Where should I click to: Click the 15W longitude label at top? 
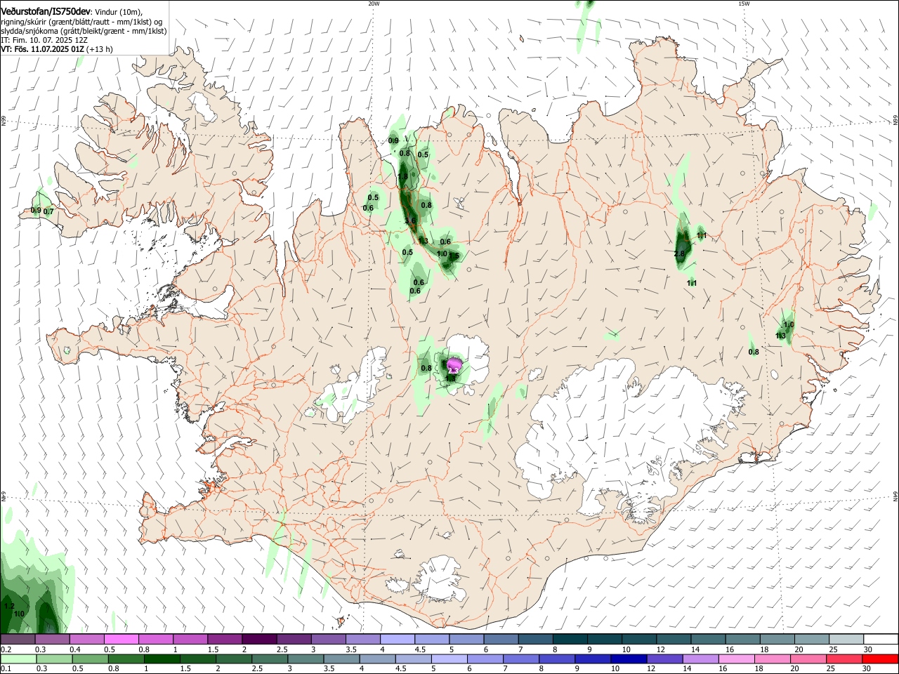tap(744, 4)
